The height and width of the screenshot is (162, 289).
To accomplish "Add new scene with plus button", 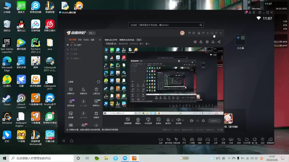I will [100, 40].
